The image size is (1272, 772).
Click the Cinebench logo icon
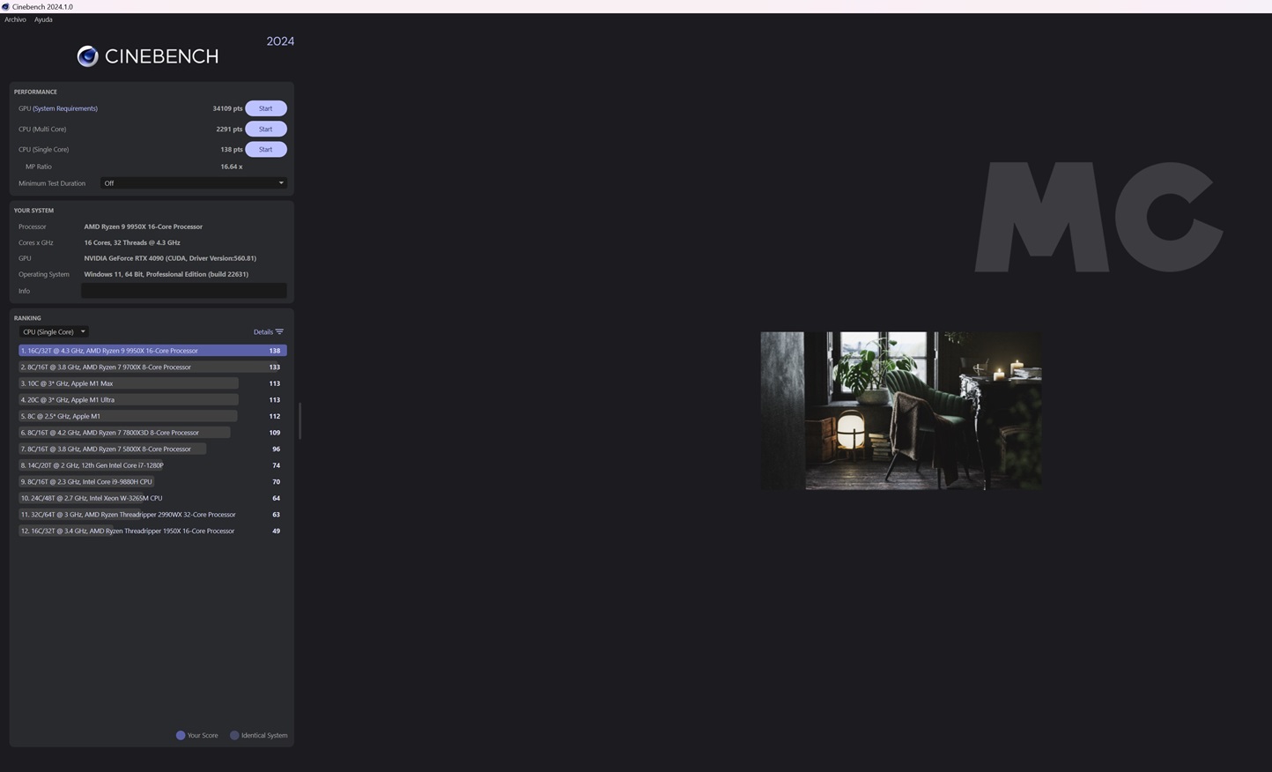87,56
